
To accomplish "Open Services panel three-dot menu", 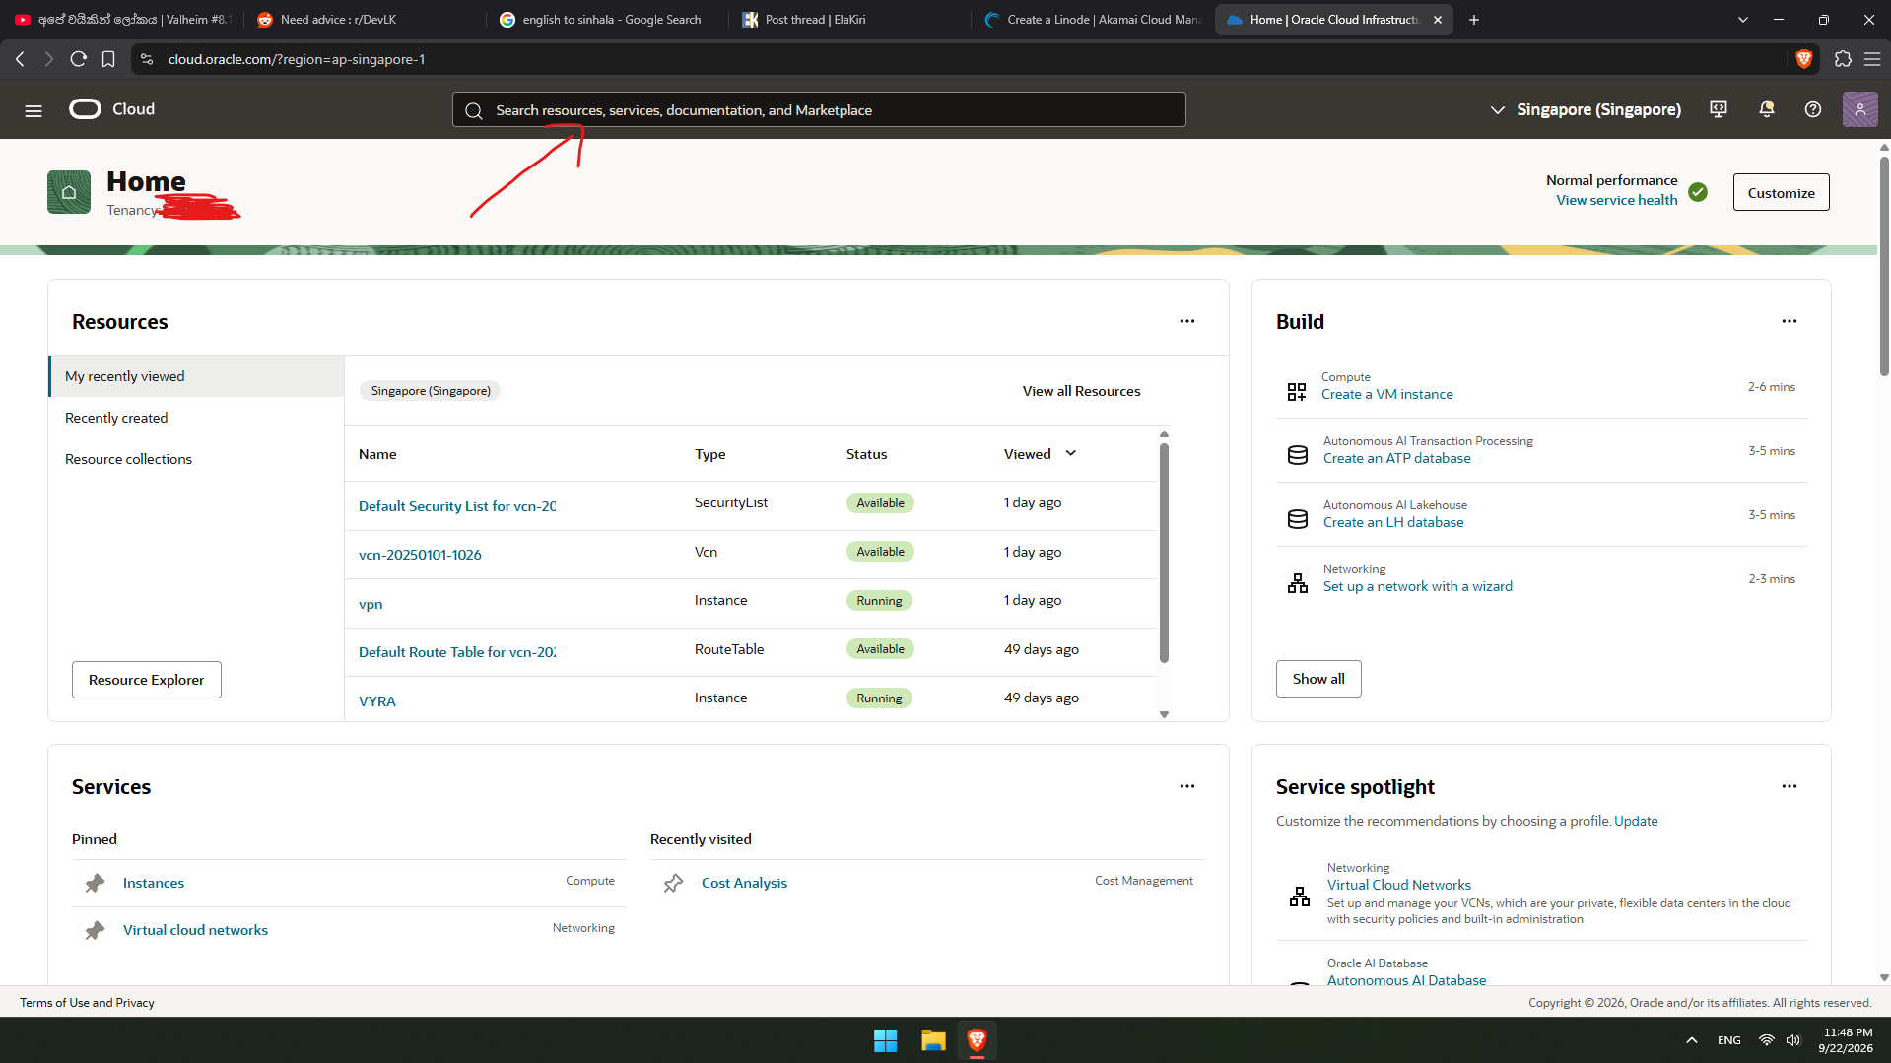I will (x=1187, y=786).
